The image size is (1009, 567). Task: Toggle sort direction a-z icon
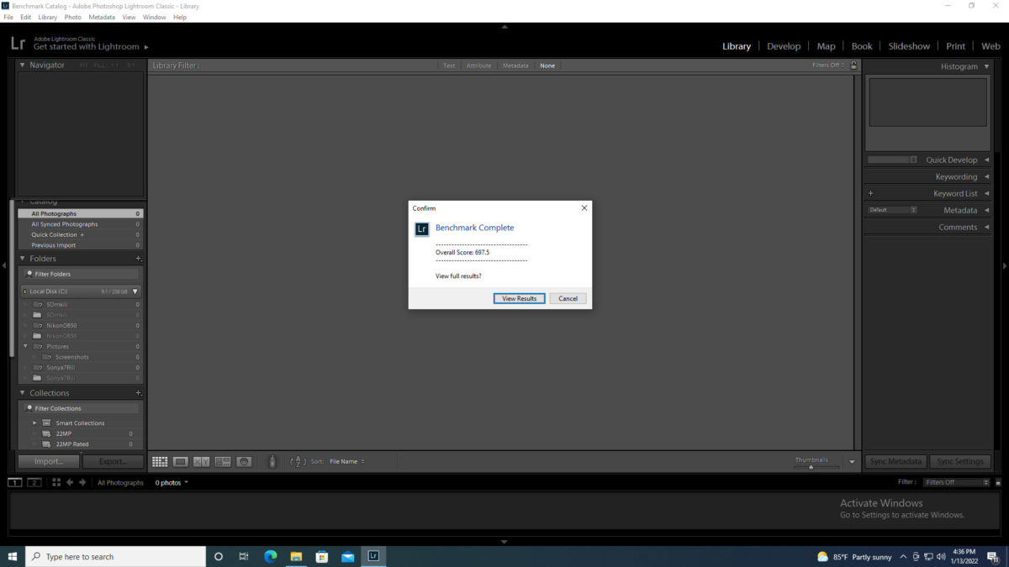click(298, 461)
